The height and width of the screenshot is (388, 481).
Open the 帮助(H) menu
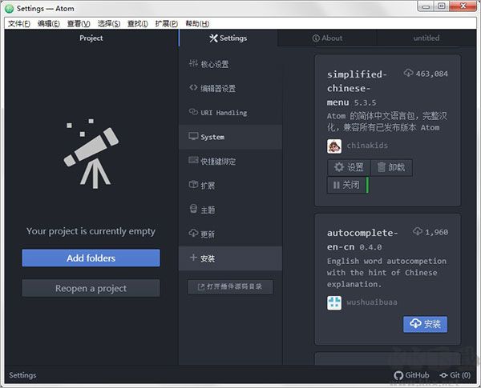pyautogui.click(x=197, y=23)
